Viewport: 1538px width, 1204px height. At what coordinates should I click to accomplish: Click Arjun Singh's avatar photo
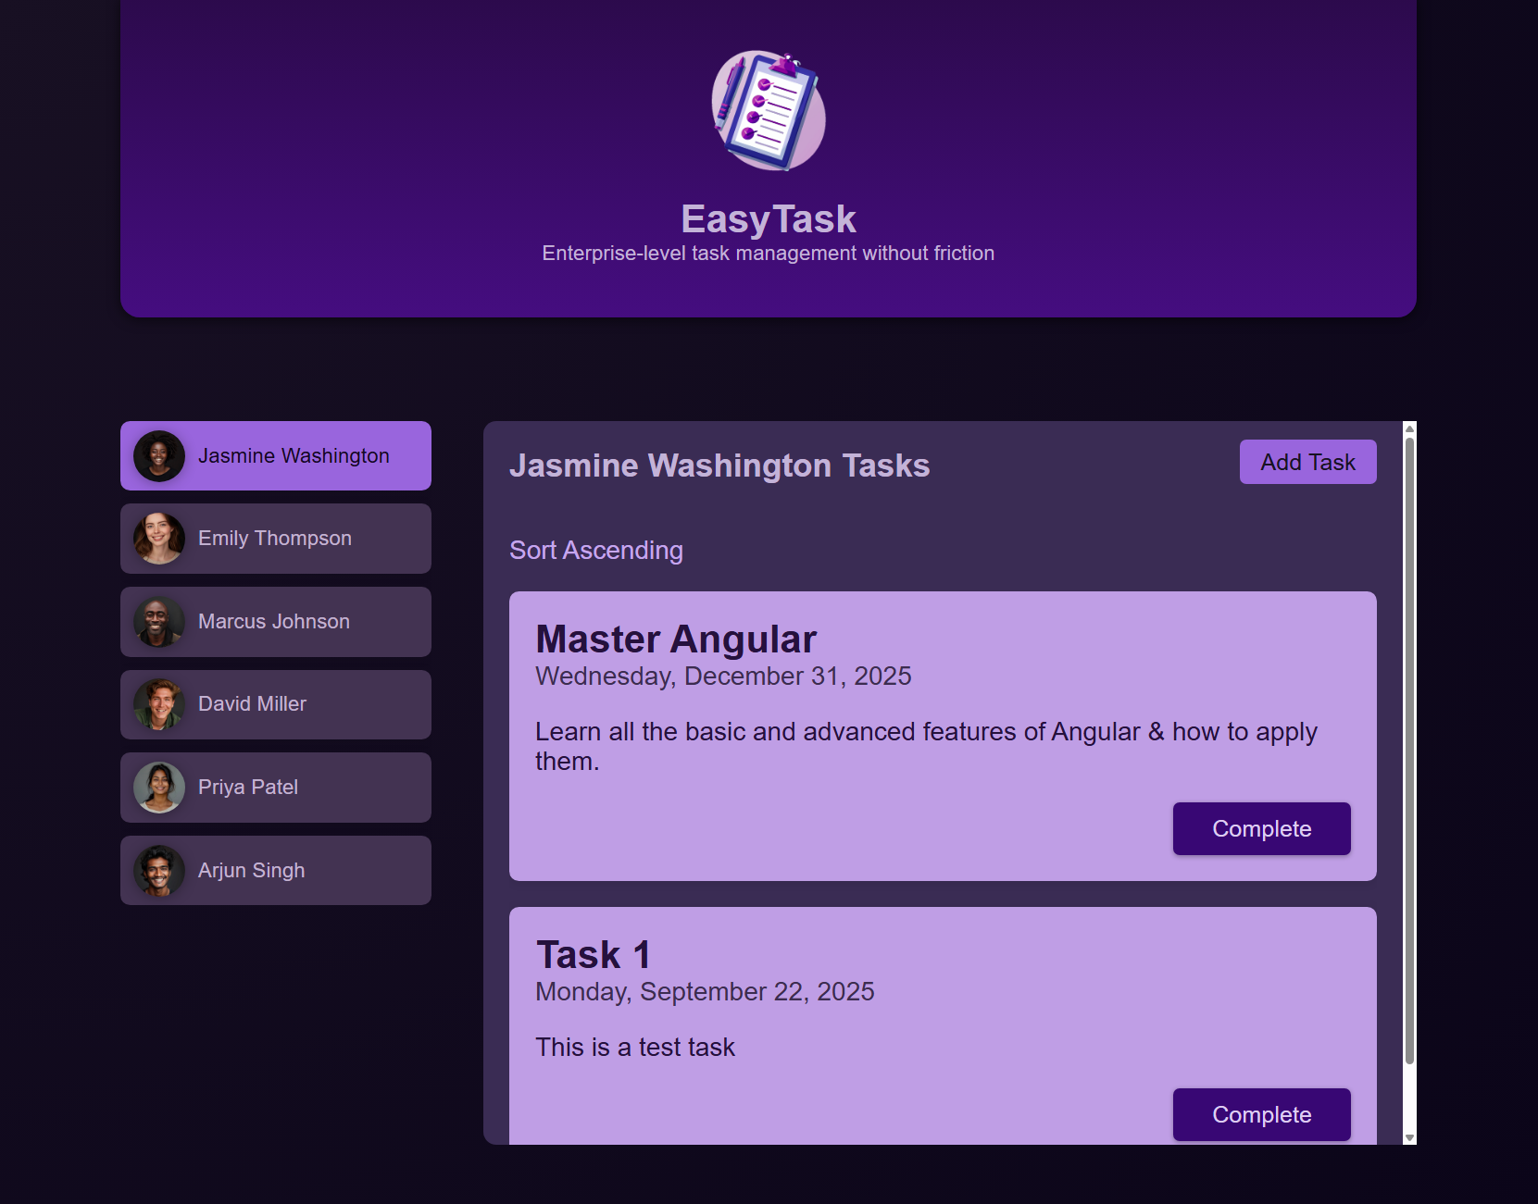(x=159, y=871)
